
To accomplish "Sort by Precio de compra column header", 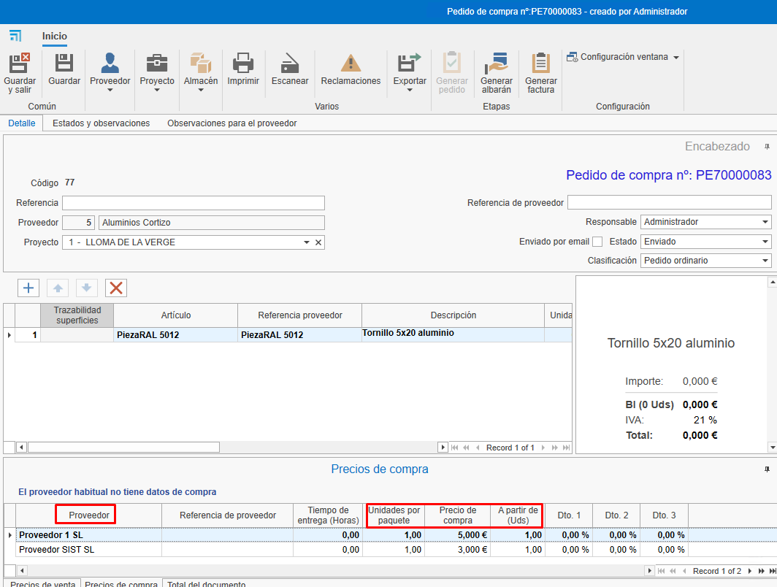I will [457, 515].
